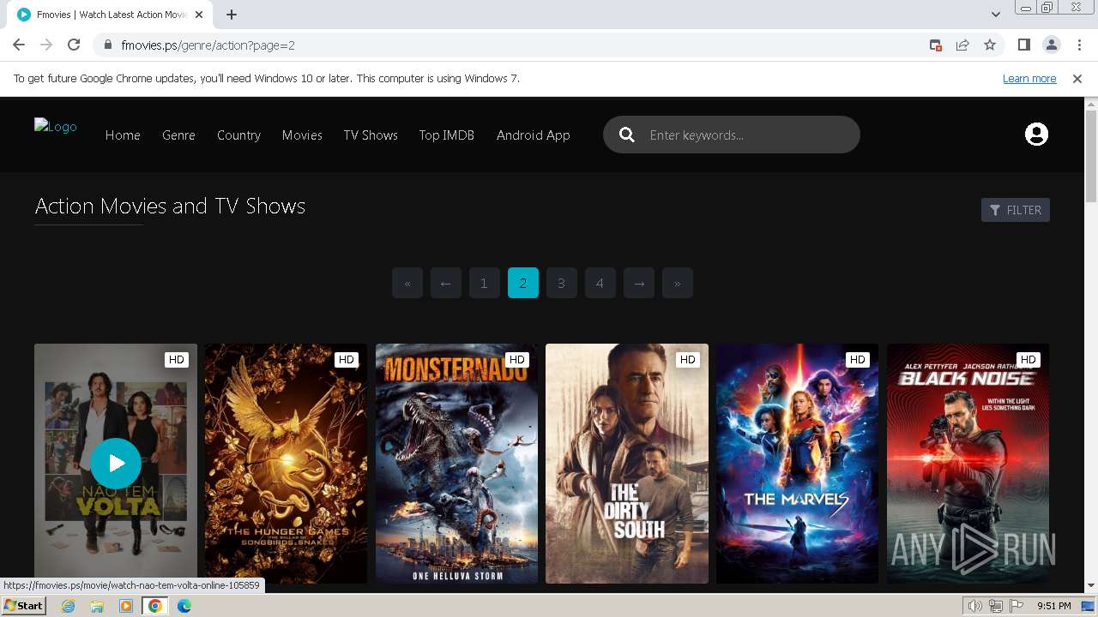Launch Internet Explorer from taskbar
The width and height of the screenshot is (1098, 617).
point(69,606)
